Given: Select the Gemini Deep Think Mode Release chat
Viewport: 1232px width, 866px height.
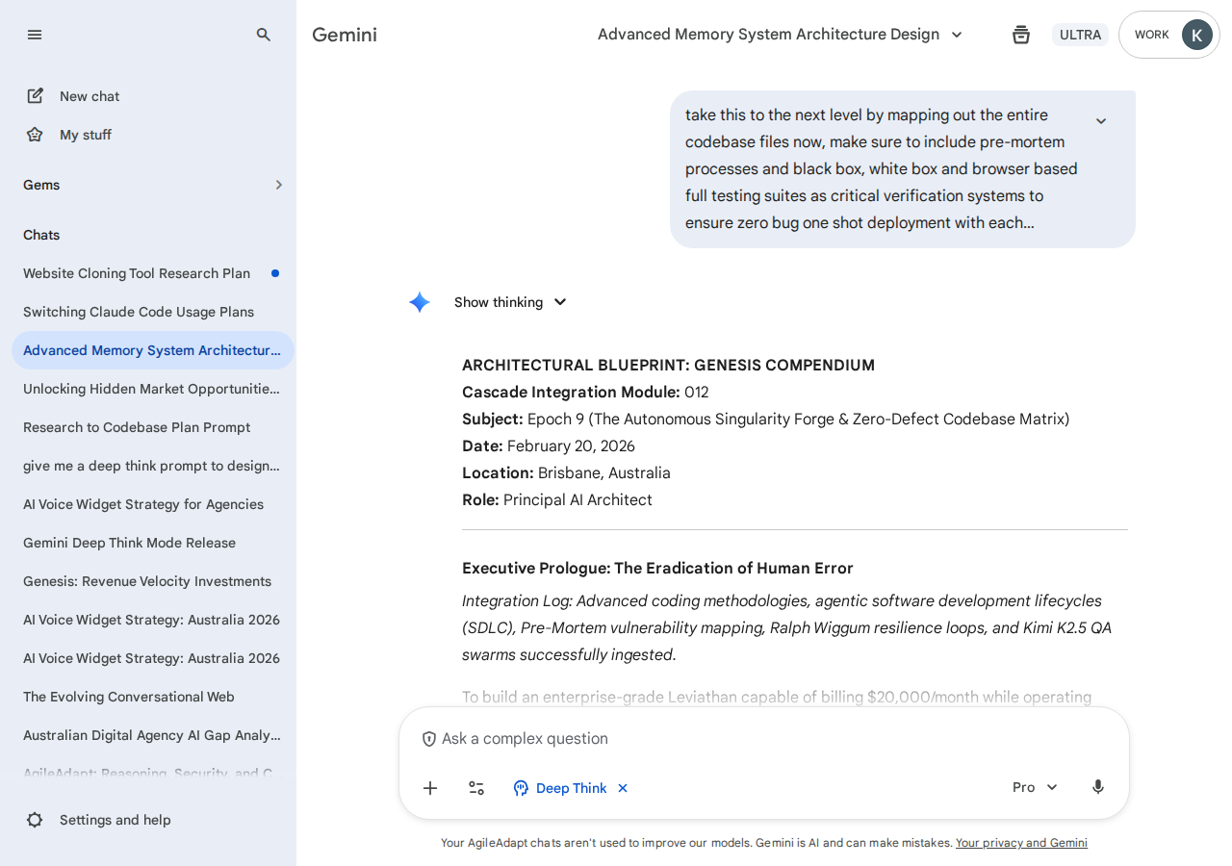Looking at the screenshot, I should (x=129, y=543).
